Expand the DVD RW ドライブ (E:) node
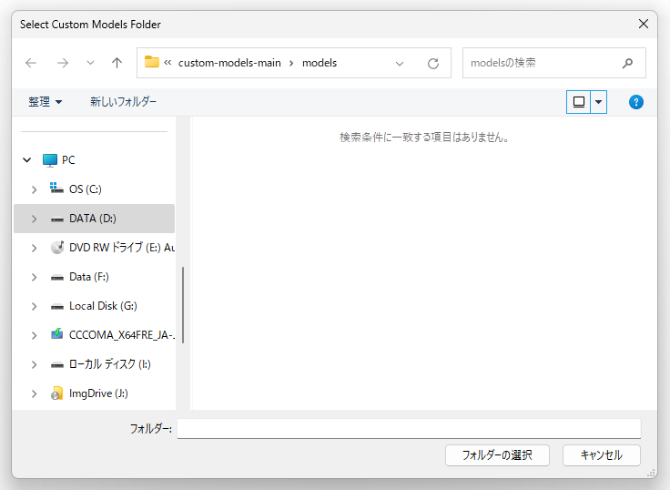Viewport: 670px width, 490px height. point(35,248)
